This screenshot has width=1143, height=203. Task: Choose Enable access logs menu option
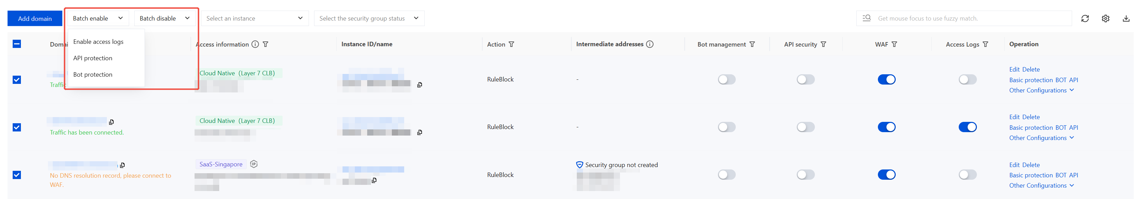click(x=99, y=42)
